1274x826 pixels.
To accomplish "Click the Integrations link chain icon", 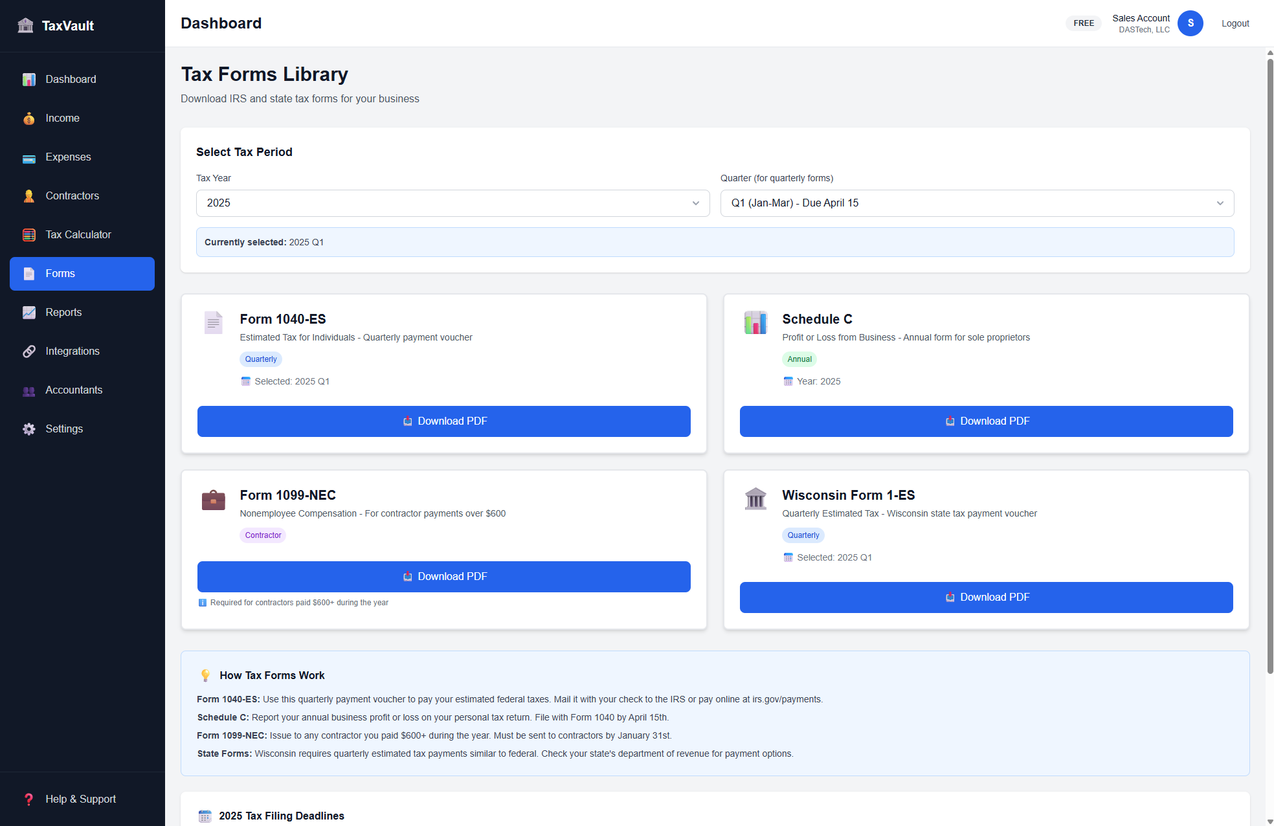I will tap(29, 352).
